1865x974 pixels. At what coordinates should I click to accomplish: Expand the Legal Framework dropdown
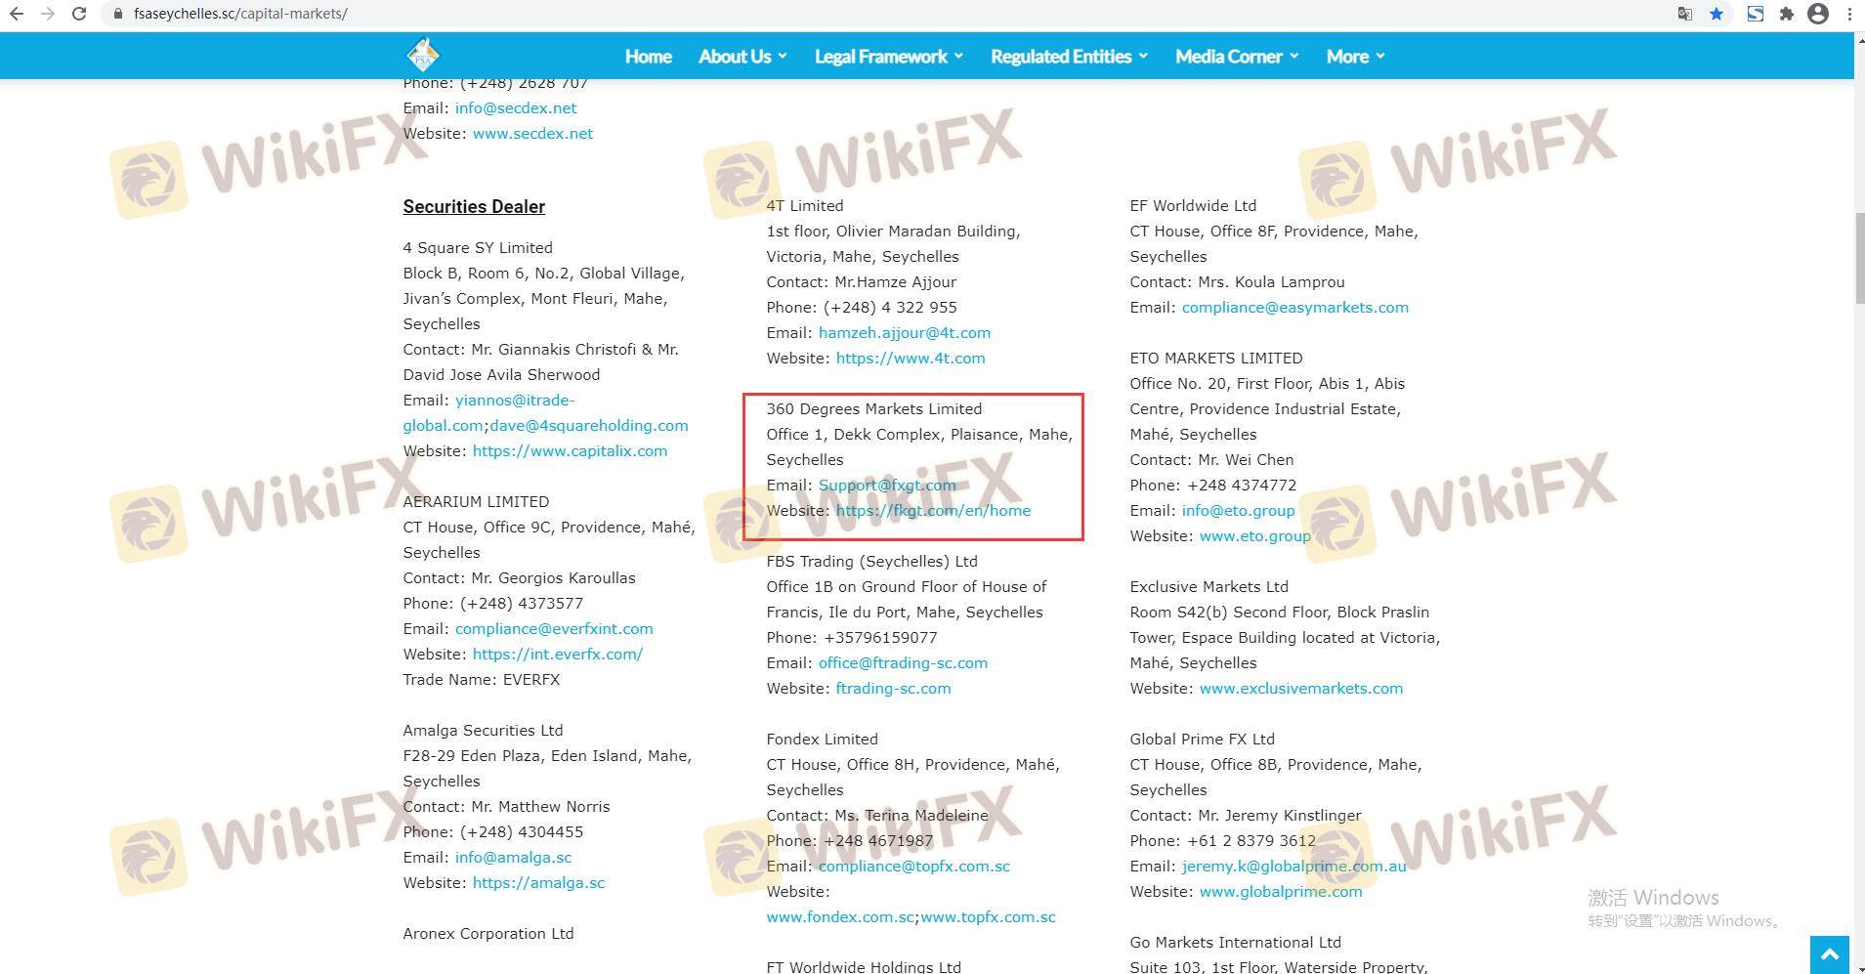coord(888,57)
